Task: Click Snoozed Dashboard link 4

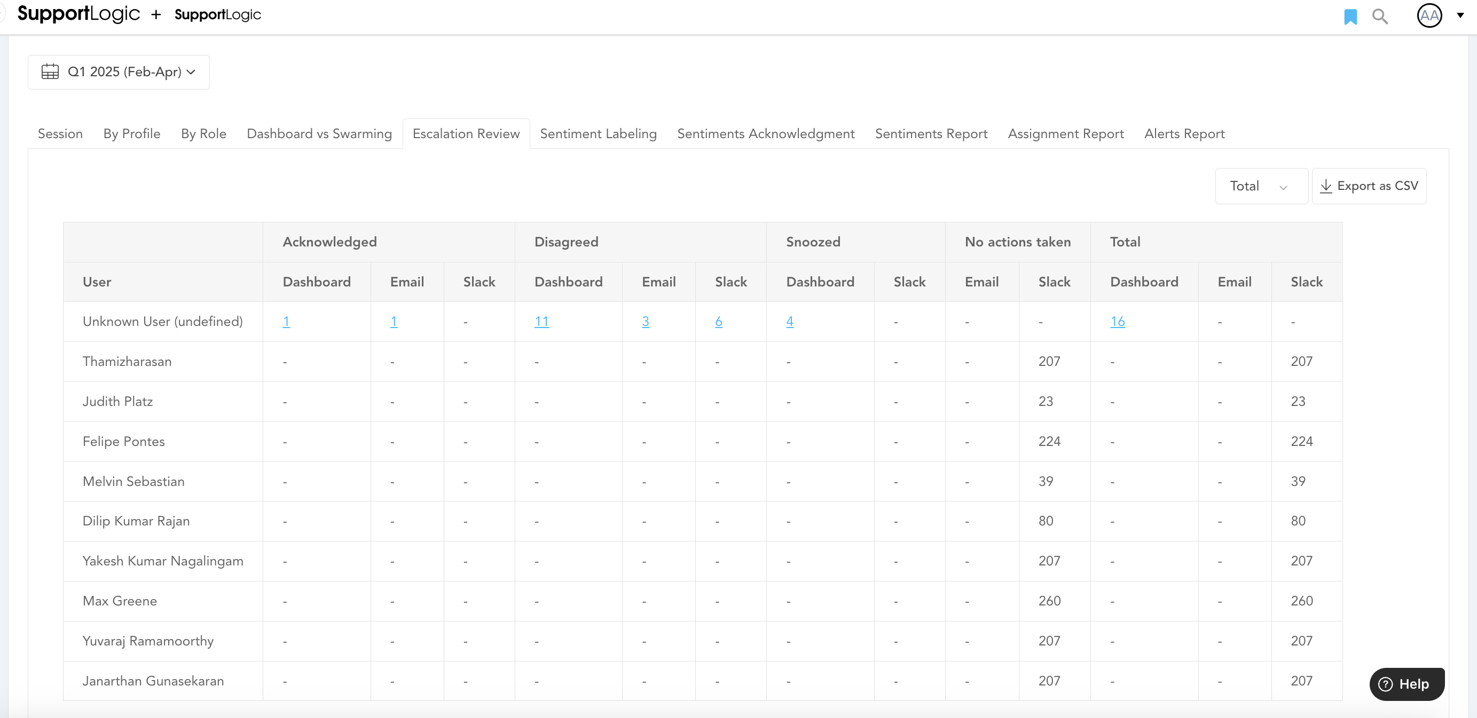Action: pos(790,321)
